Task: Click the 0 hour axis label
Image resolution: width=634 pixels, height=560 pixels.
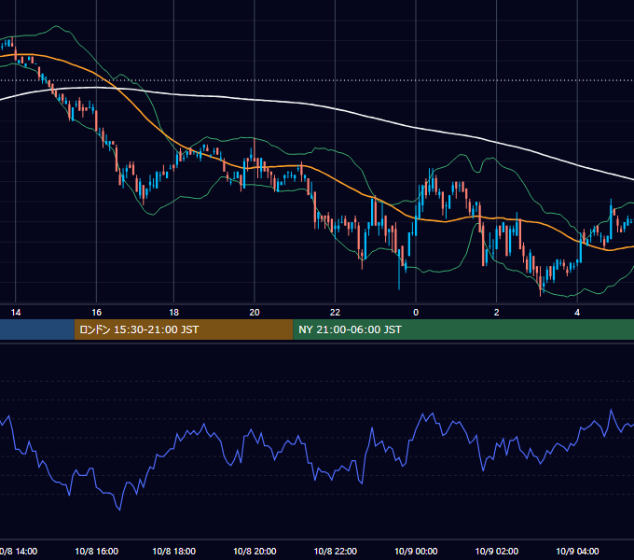Action: click(x=416, y=313)
